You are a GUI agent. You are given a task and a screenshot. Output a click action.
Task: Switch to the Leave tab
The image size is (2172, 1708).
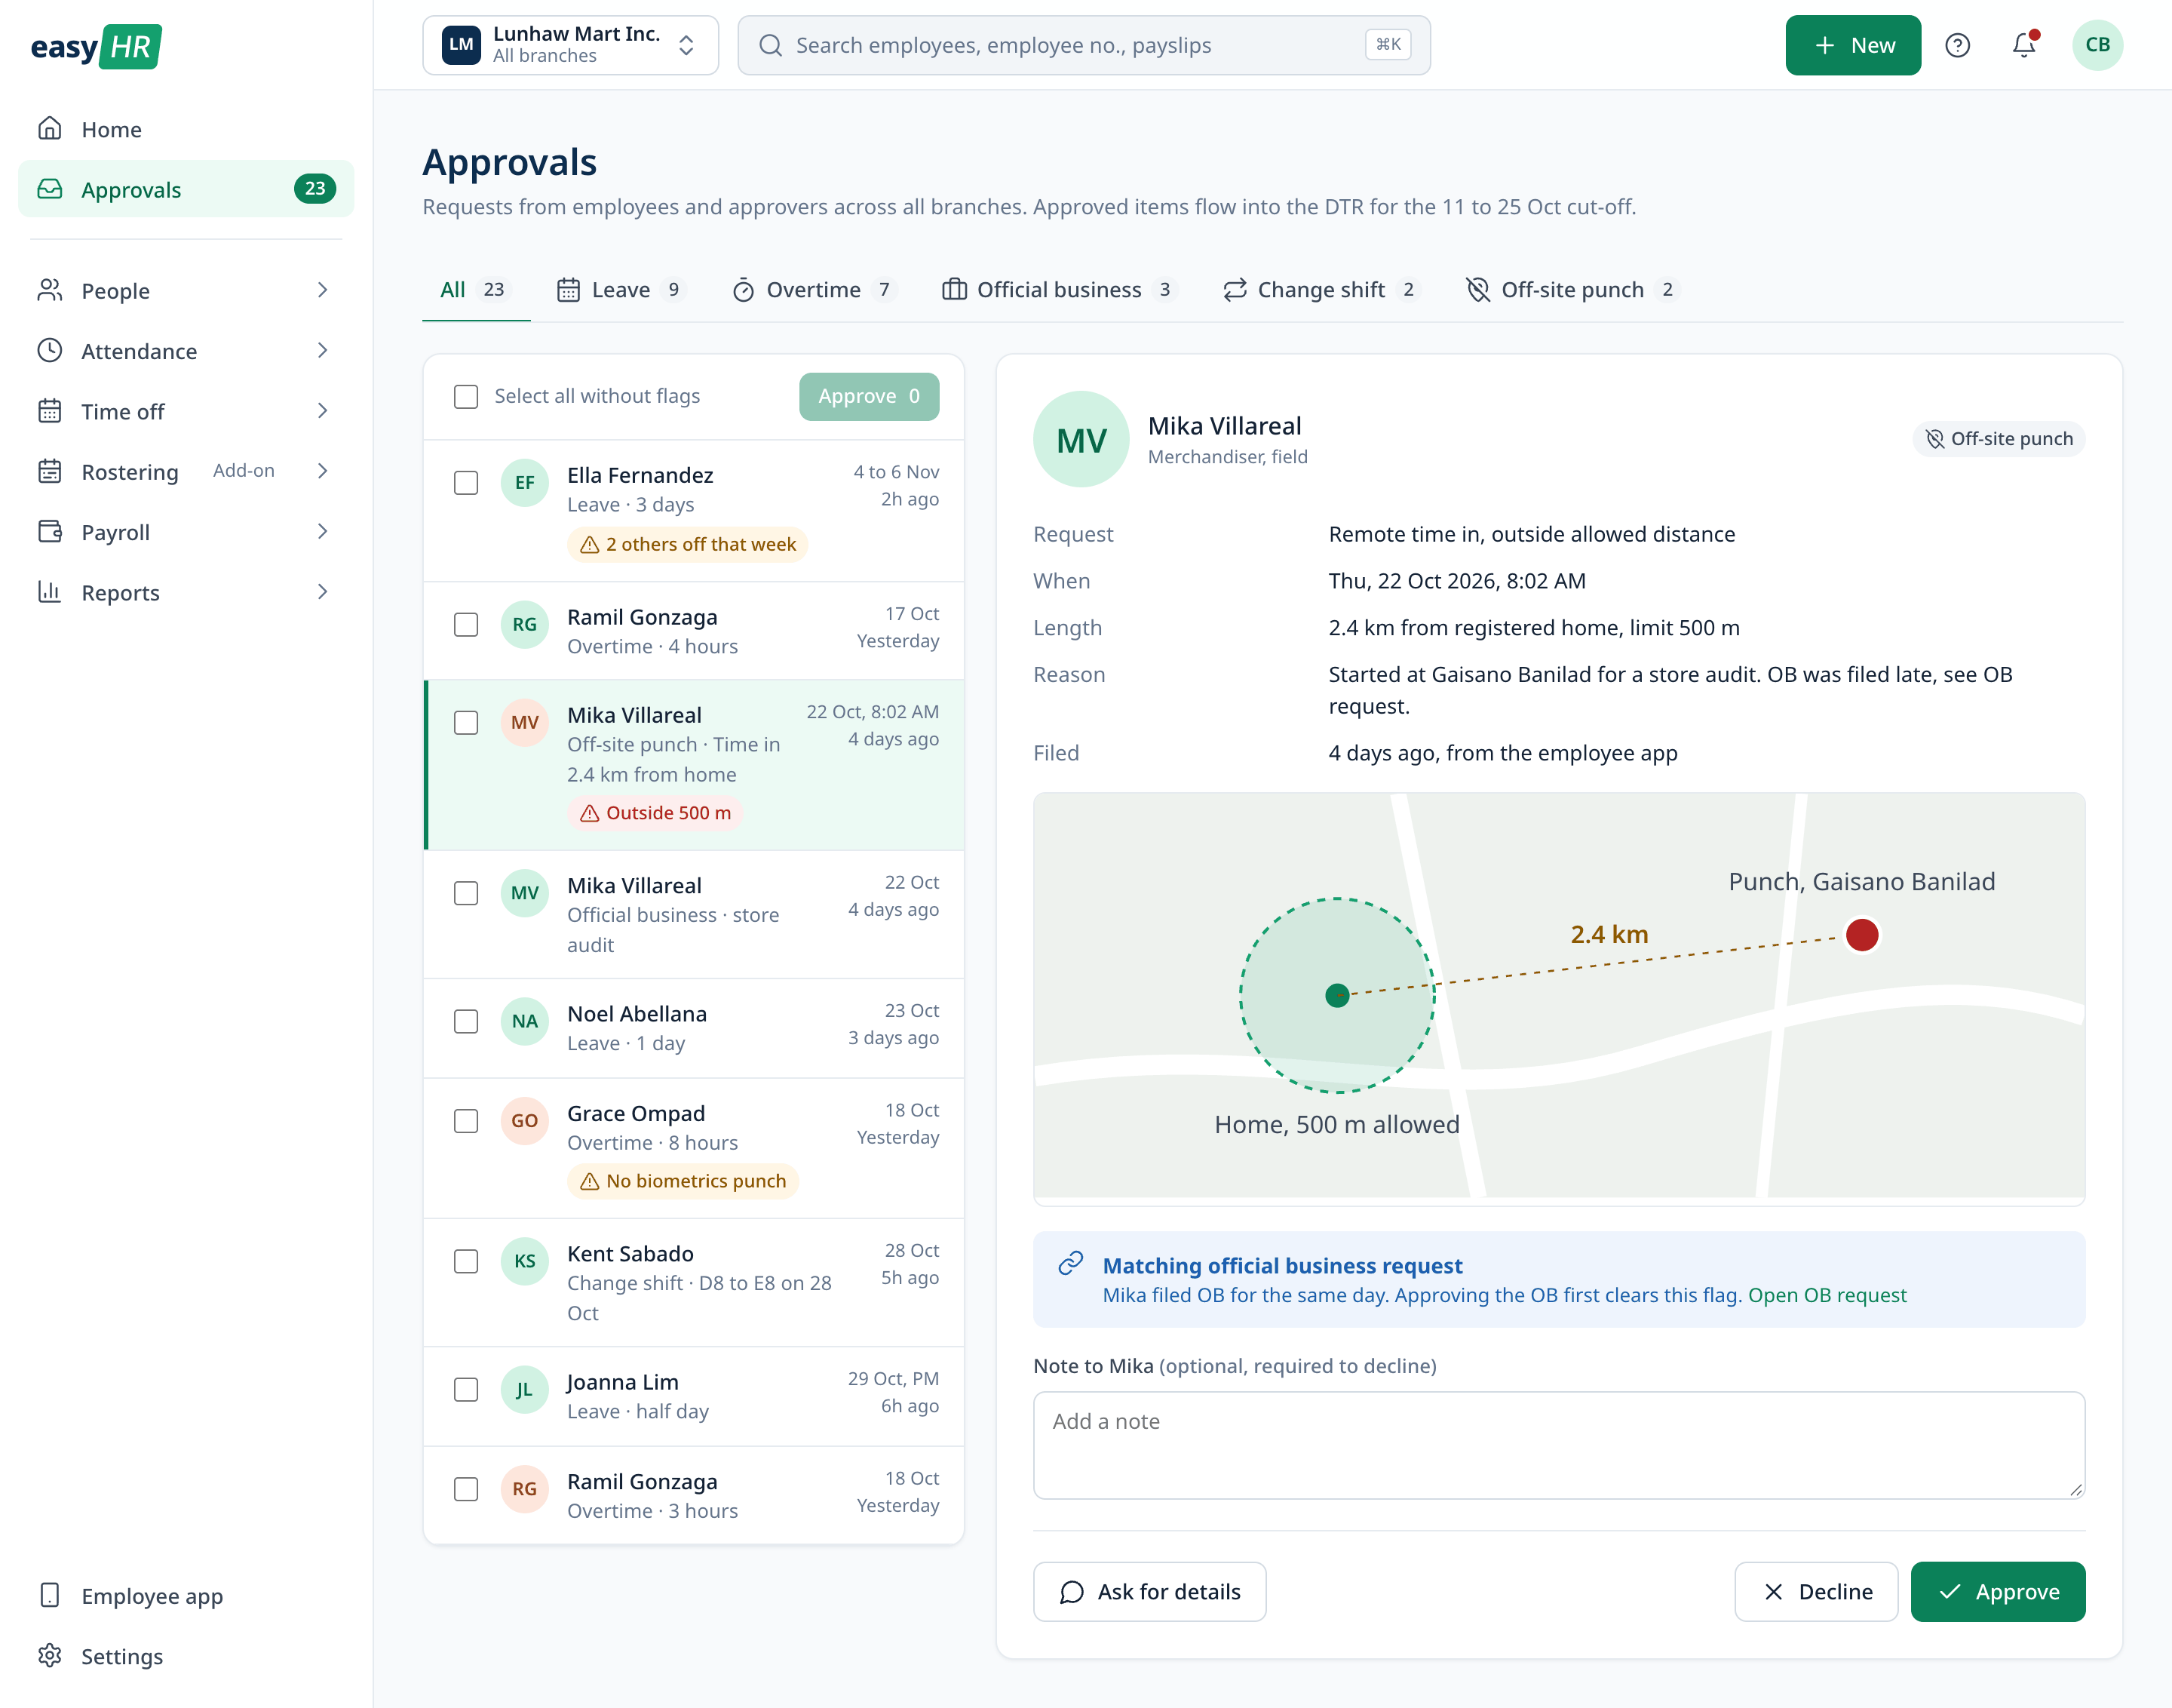[x=621, y=290]
